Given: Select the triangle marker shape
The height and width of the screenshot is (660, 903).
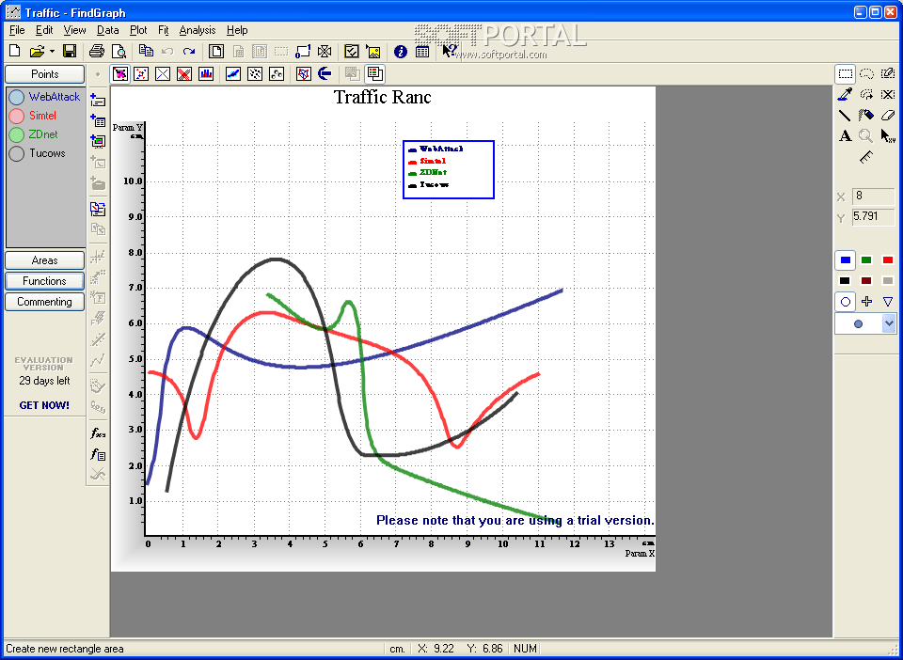Looking at the screenshot, I should point(888,302).
